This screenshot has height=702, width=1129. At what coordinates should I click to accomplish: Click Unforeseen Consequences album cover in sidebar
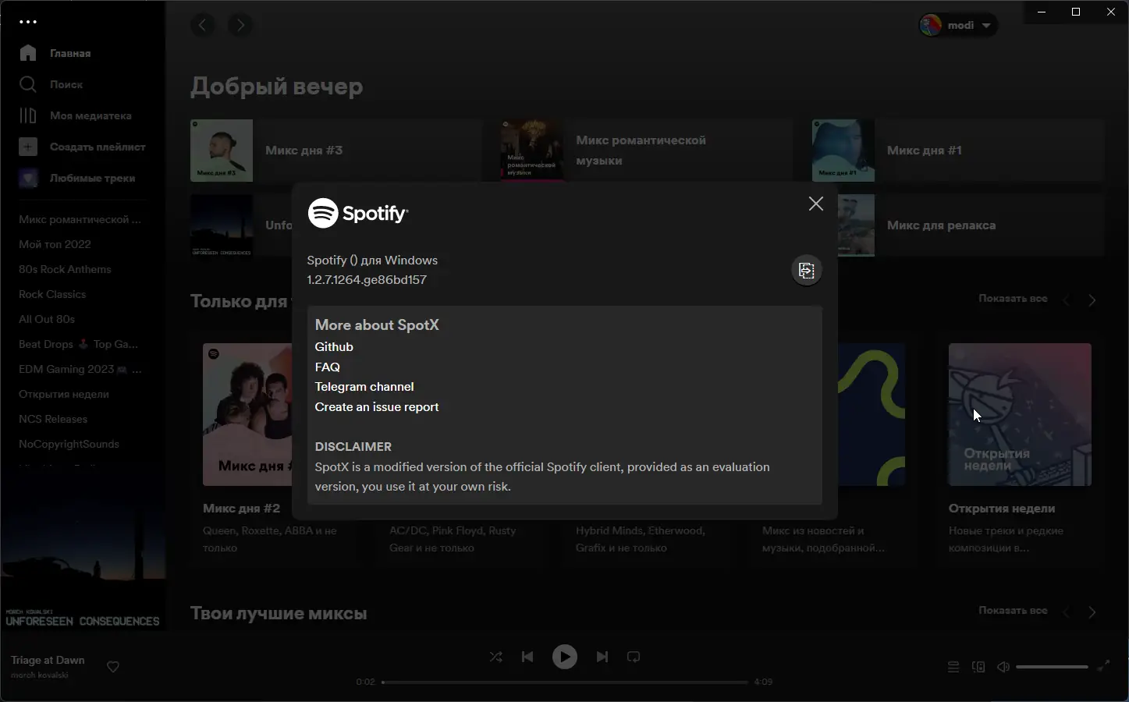(83, 548)
